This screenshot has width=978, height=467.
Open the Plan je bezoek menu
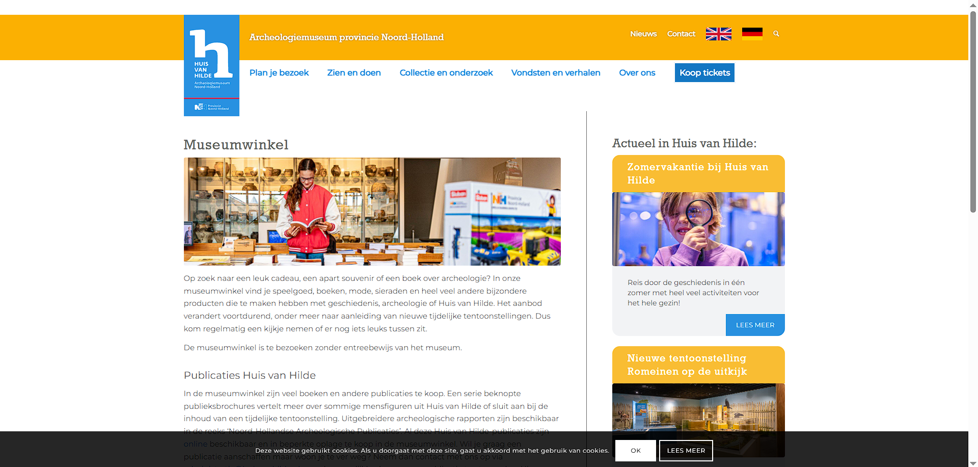point(279,73)
